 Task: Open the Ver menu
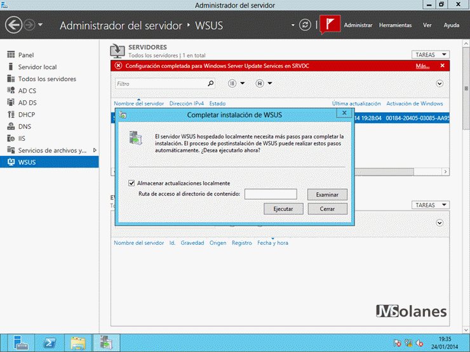(x=427, y=25)
